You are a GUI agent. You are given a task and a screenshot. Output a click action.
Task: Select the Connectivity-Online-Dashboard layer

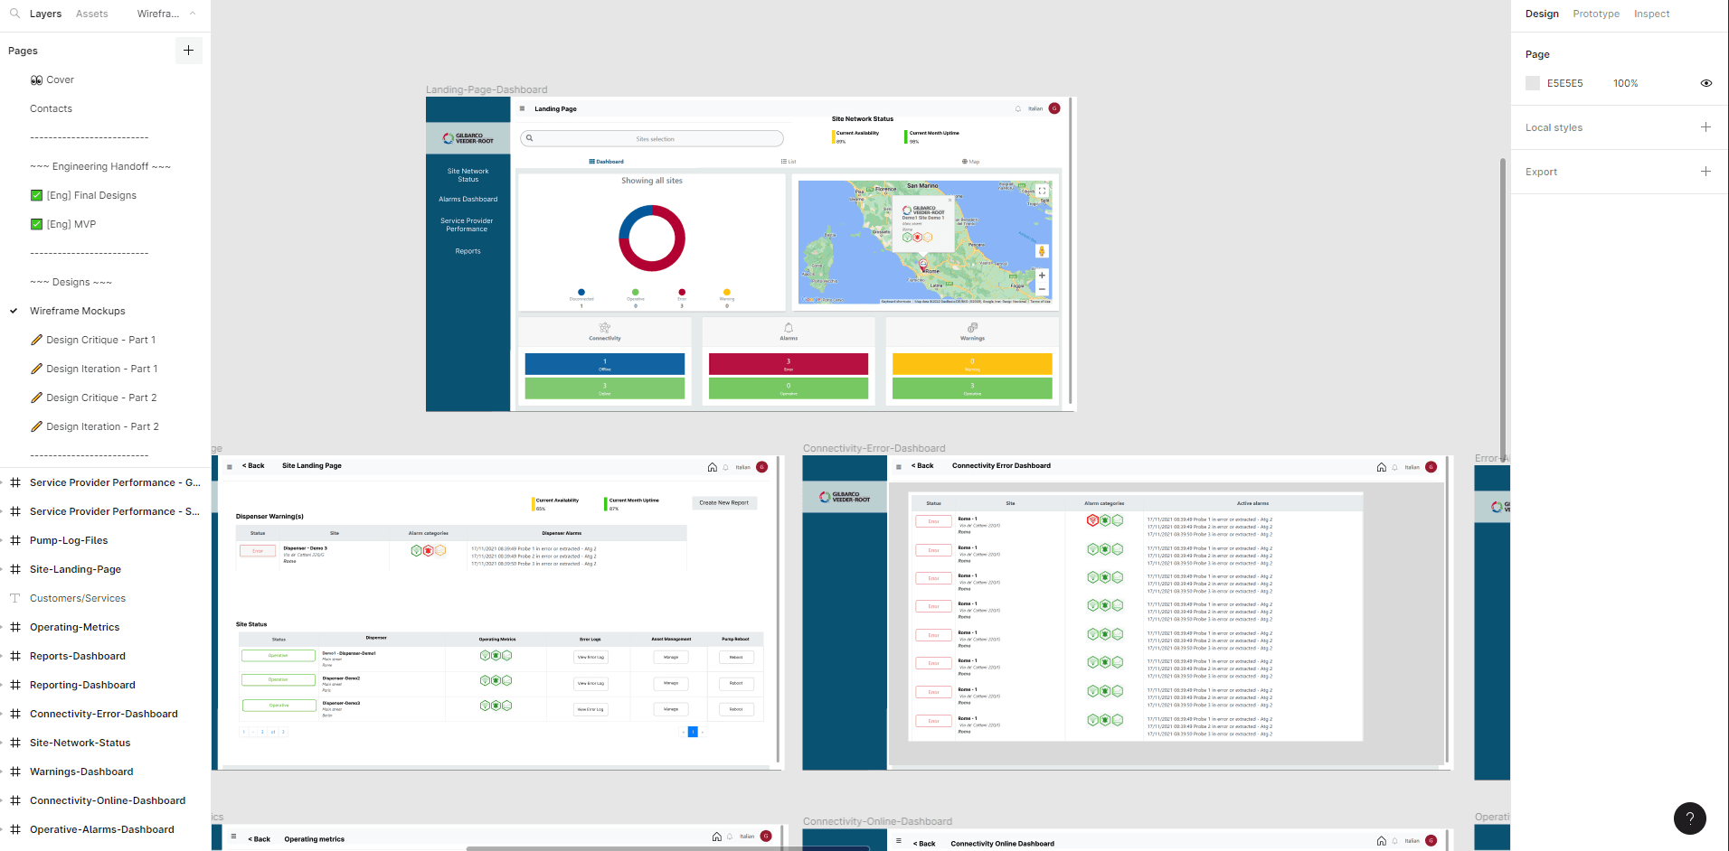pos(108,800)
